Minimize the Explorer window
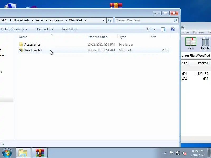211x158 pixels. [157, 13]
